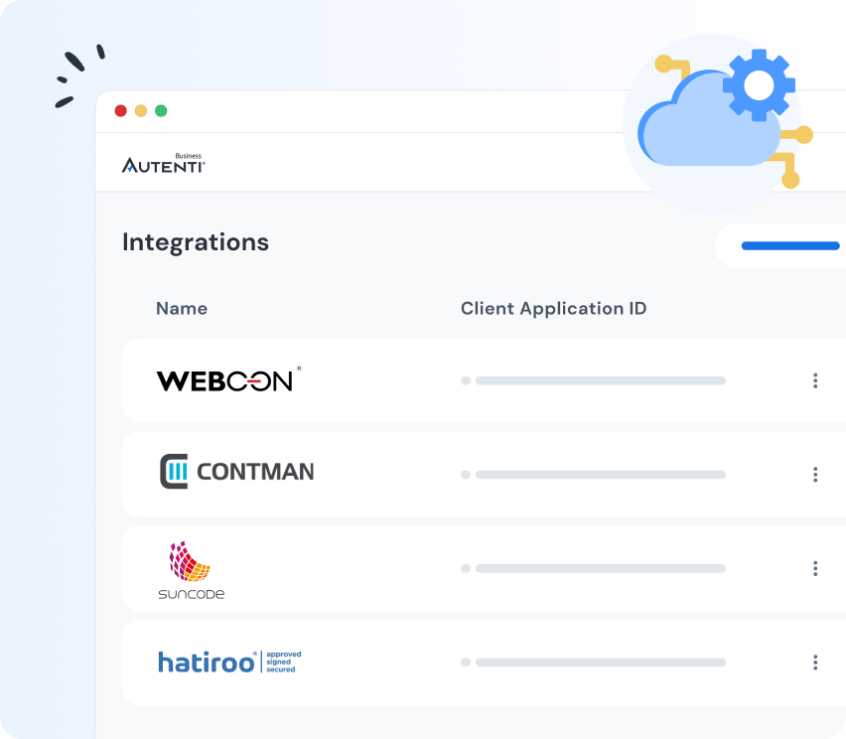Select the Suncode client application ID placeholder
846x739 pixels.
(593, 568)
